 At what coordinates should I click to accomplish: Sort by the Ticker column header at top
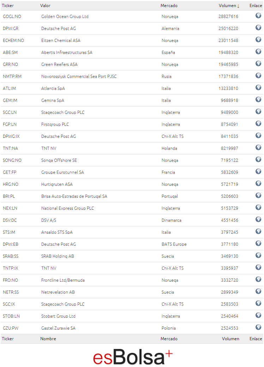8,6
